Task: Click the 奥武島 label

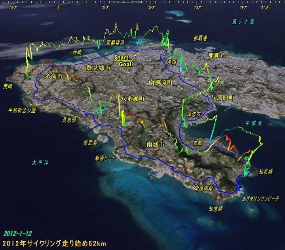Action: [90, 143]
